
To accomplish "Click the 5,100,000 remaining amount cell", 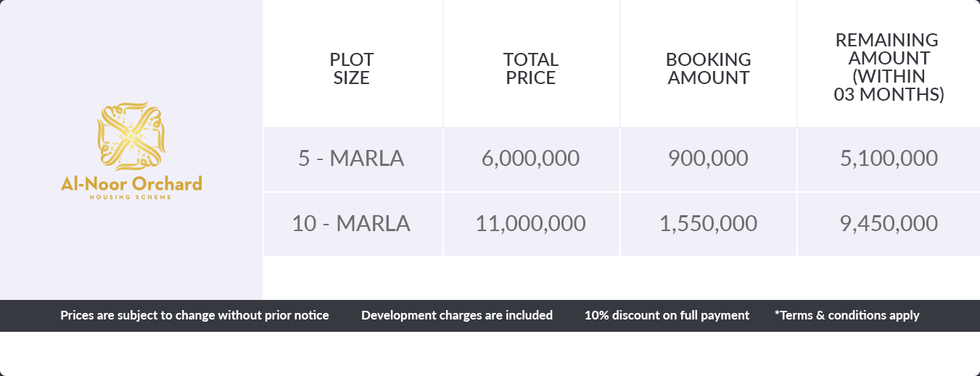I will (x=889, y=159).
